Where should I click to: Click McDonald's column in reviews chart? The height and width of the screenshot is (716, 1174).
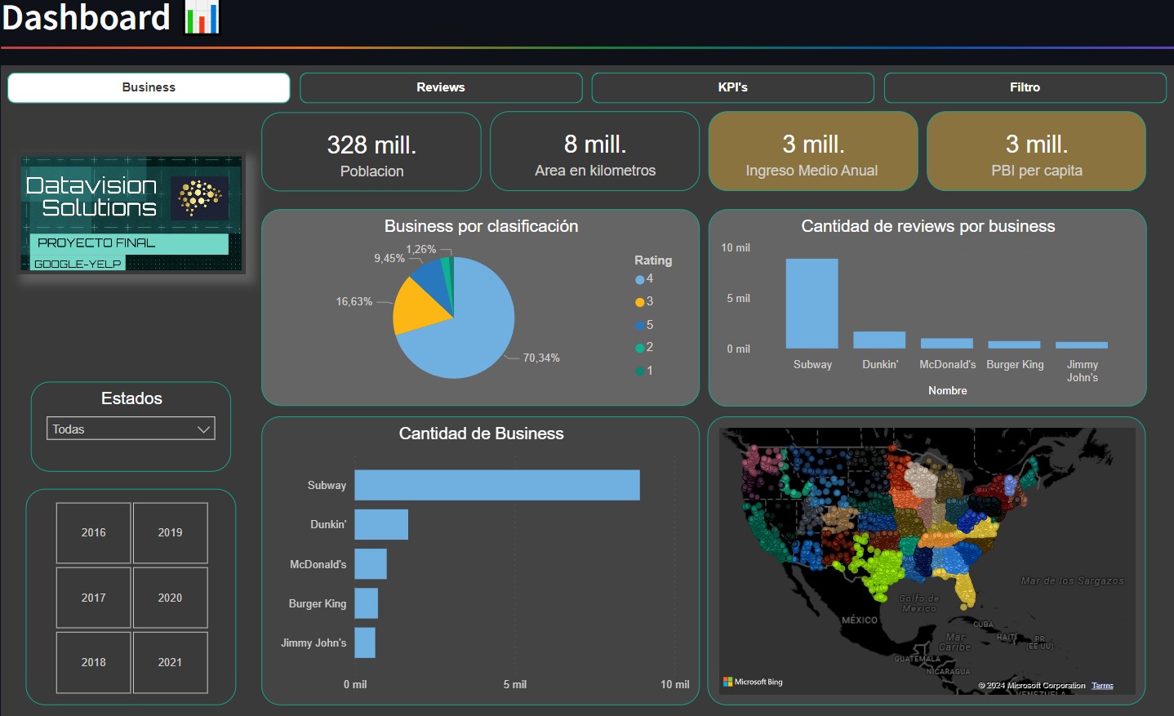947,344
